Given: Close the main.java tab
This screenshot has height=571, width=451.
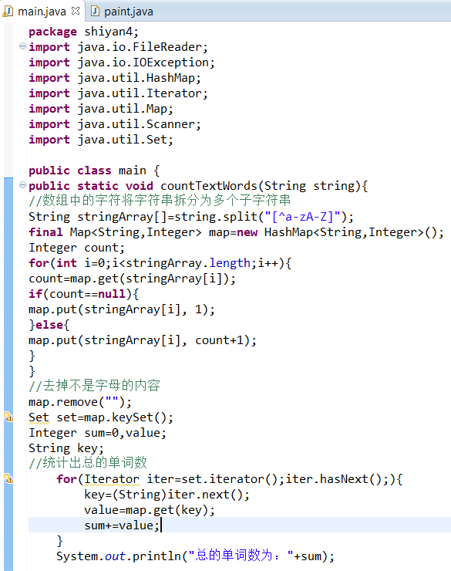Looking at the screenshot, I should tap(76, 12).
